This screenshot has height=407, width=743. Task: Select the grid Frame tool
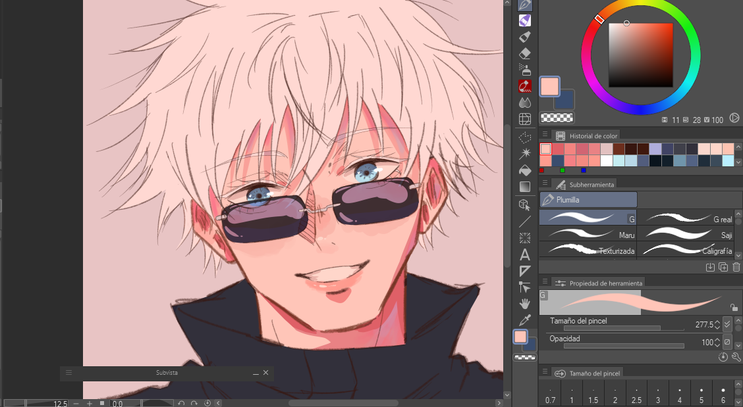click(524, 119)
